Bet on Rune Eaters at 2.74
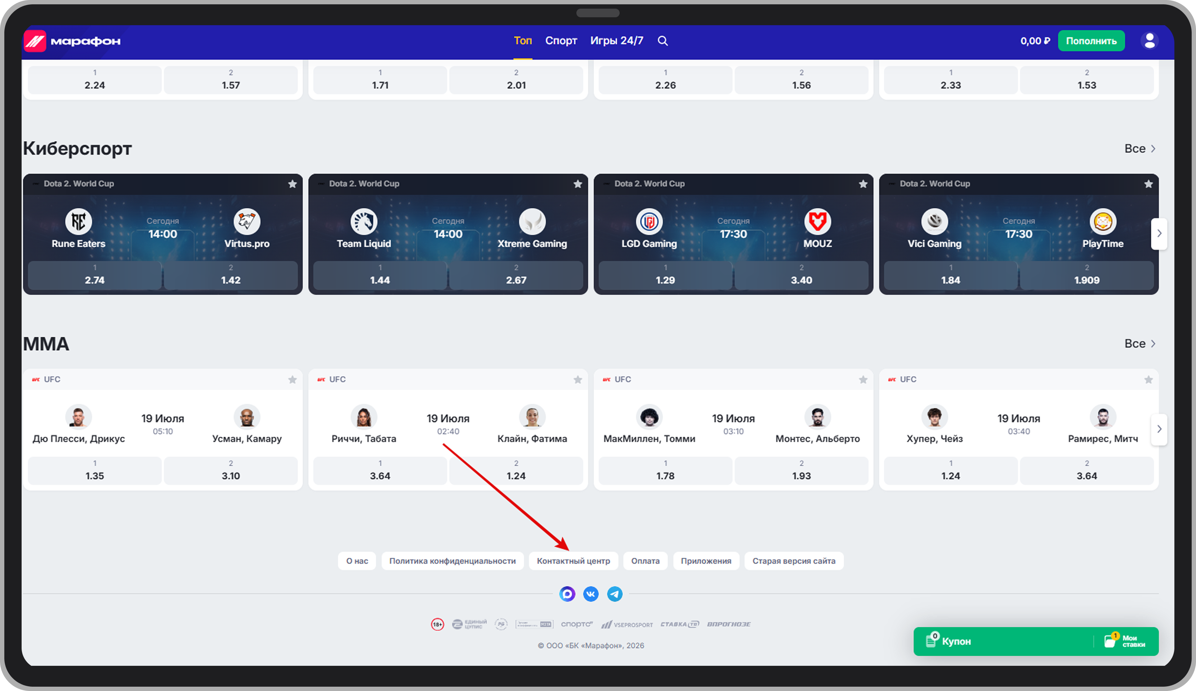Viewport: 1196px width, 691px height. click(x=94, y=276)
